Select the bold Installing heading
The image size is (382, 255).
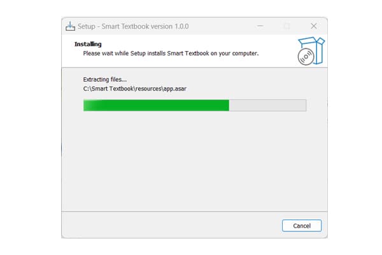coord(88,44)
